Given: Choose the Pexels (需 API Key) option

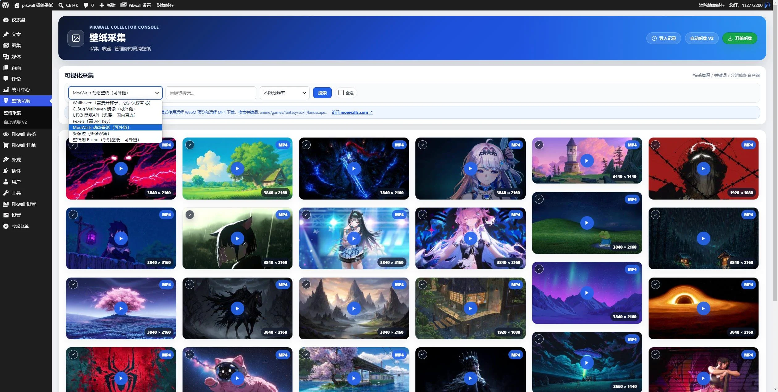Looking at the screenshot, I should (115, 121).
